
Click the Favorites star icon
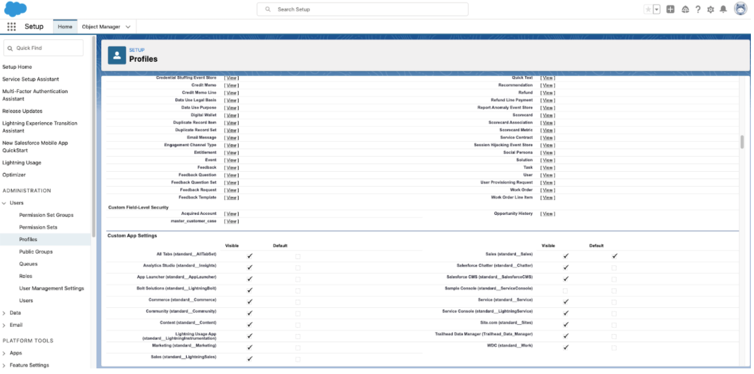[x=648, y=9]
